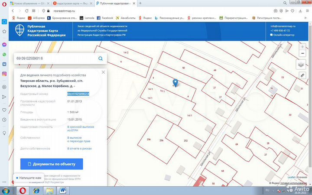Open the downloads arrow icon
This screenshot has height=195, width=312.
300,11
